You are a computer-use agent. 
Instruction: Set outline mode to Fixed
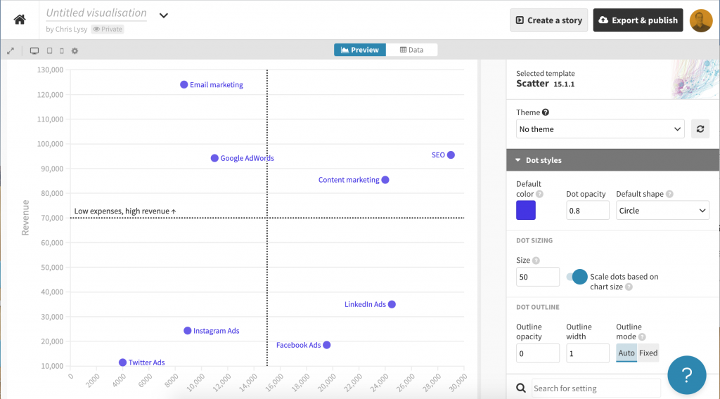[648, 353]
